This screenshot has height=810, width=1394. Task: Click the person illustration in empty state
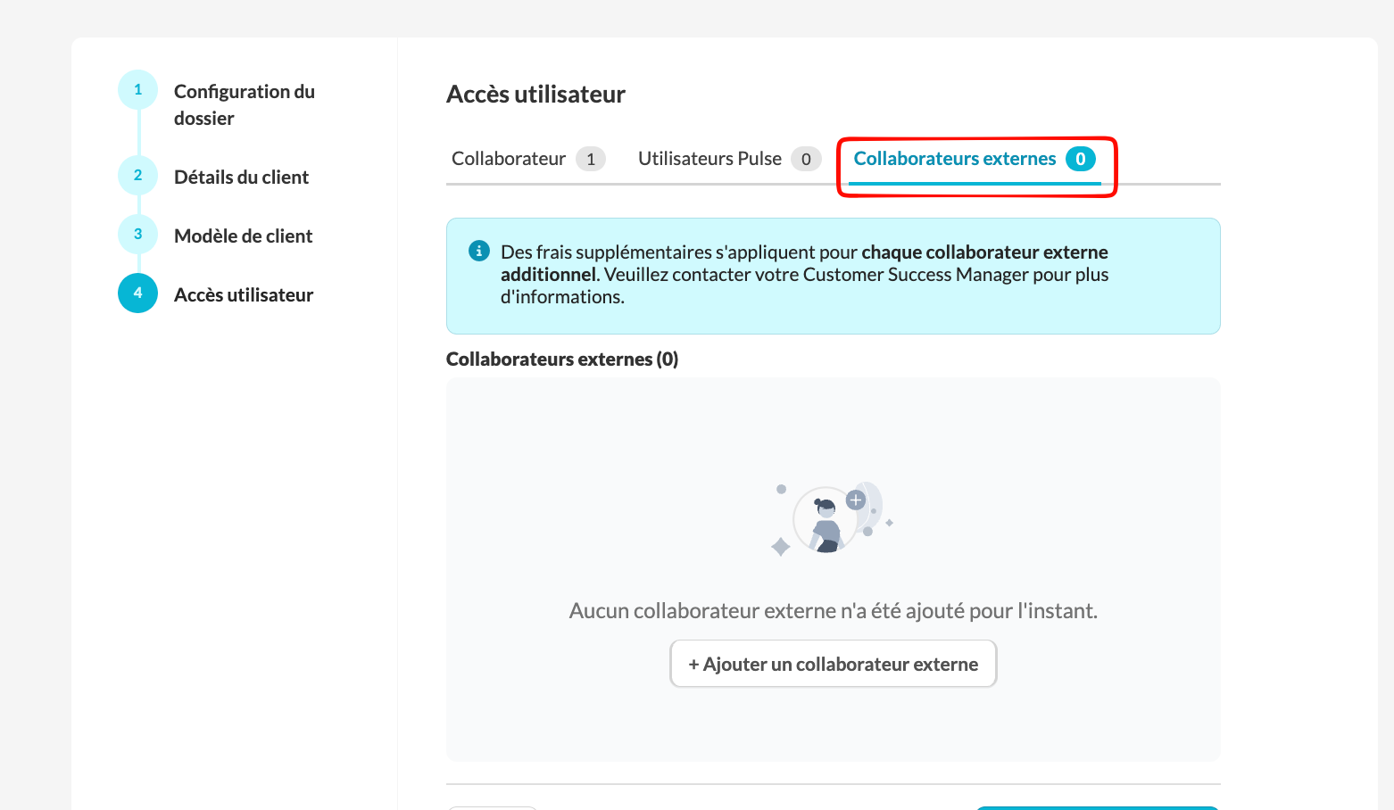coord(826,525)
